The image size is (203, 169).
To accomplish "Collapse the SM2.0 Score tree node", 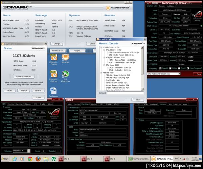I will pos(104,50).
